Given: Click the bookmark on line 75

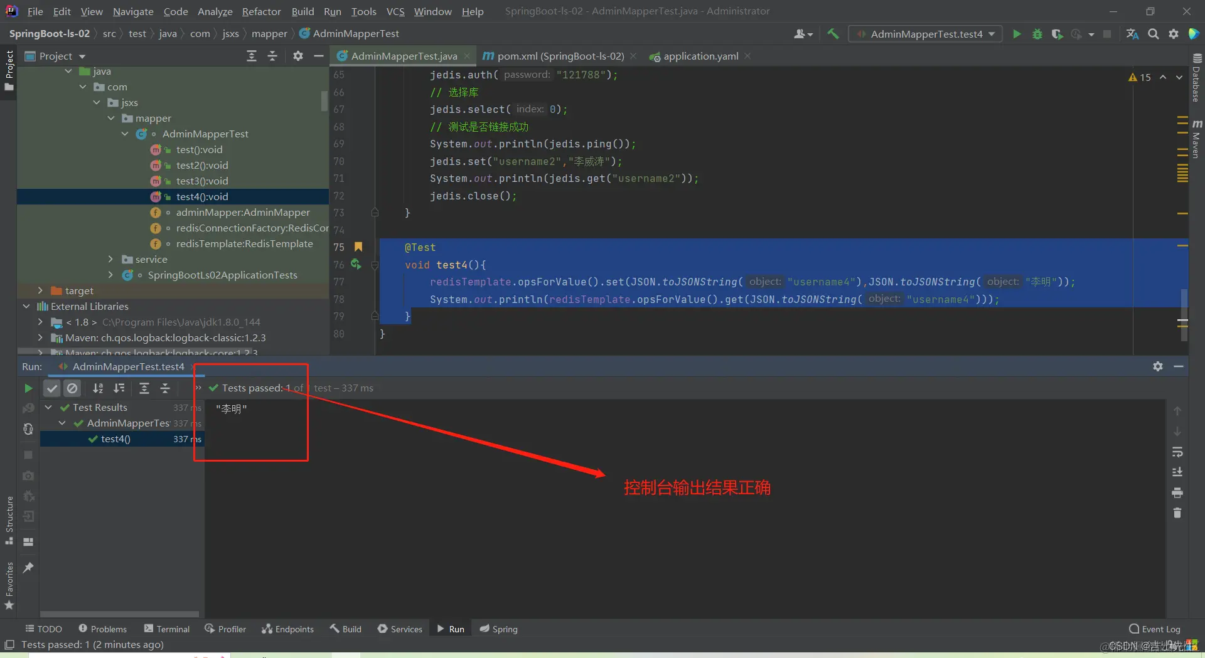Looking at the screenshot, I should click(x=358, y=247).
